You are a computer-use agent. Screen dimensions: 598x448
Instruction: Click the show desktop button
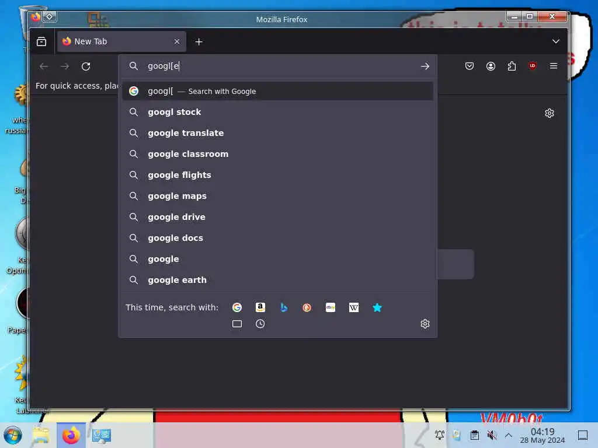(x=582, y=435)
